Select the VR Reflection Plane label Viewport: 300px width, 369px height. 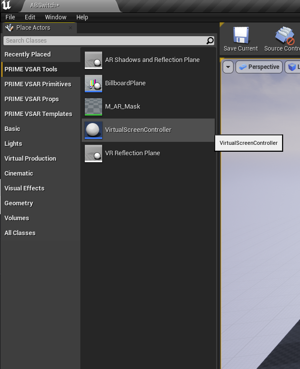click(x=132, y=153)
